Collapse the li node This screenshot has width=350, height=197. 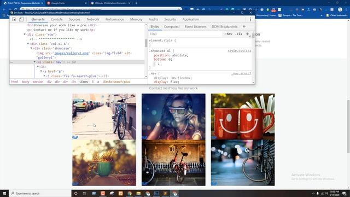point(38,67)
